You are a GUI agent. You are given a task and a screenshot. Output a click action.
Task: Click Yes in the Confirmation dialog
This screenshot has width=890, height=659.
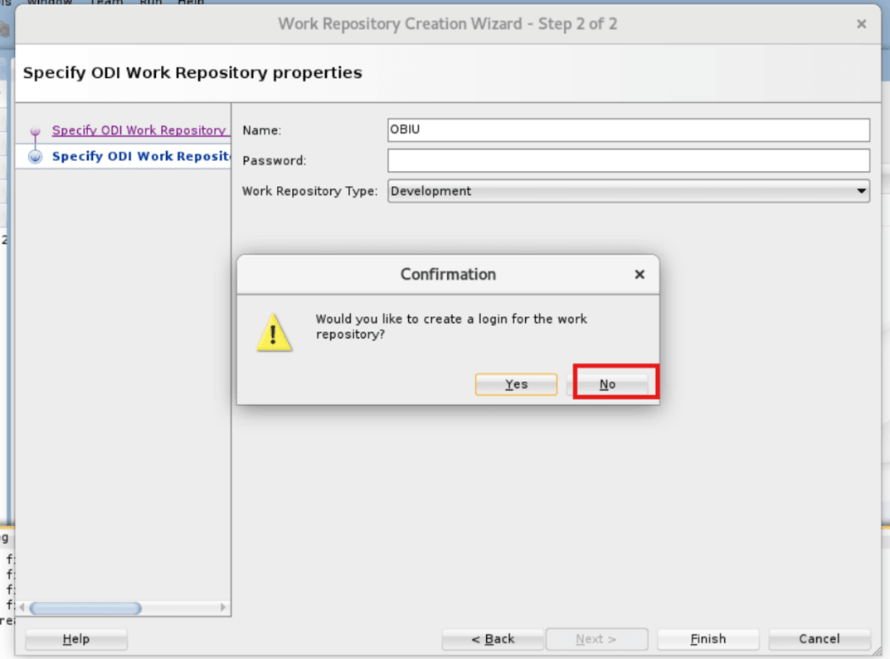pyautogui.click(x=516, y=384)
